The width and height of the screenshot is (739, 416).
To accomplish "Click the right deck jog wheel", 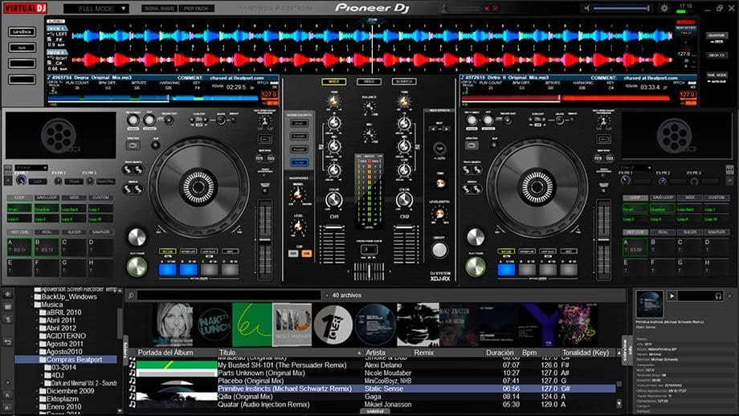I will [x=537, y=187].
